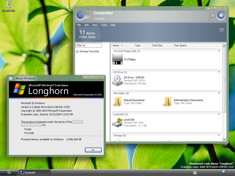Screen dimensions: 235x176
Task: Select Administrator's Documents folder icon
Action: [x=167, y=101]
